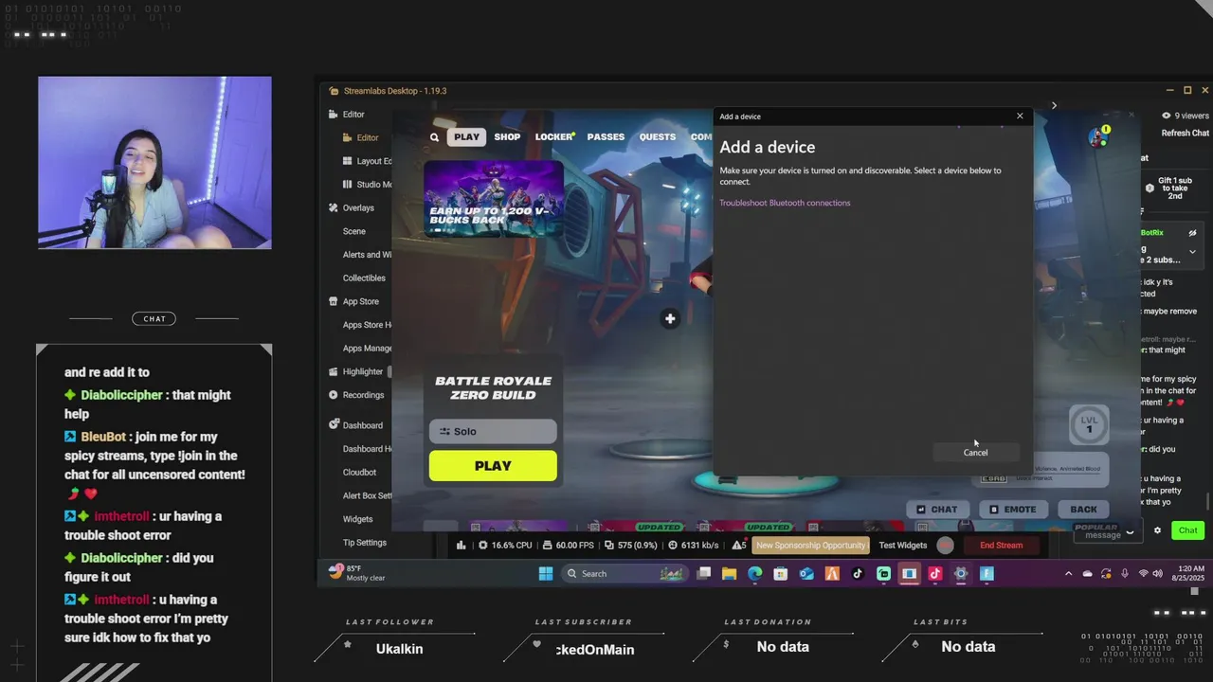1213x682 pixels.
Task: Open Microsoft Edge from the taskbar
Action: click(x=755, y=573)
